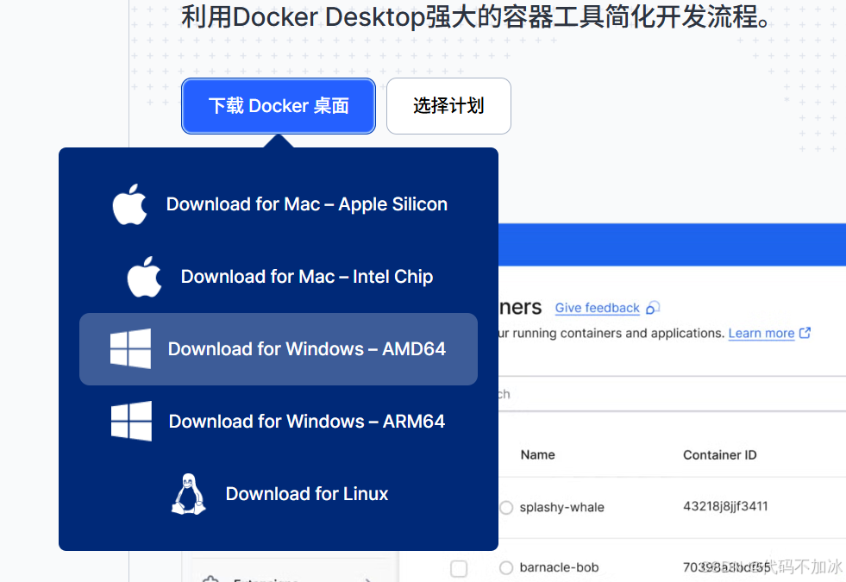Image resolution: width=846 pixels, height=582 pixels.
Task: Select Download for Mac – Apple Silicon
Action: pyautogui.click(x=279, y=204)
